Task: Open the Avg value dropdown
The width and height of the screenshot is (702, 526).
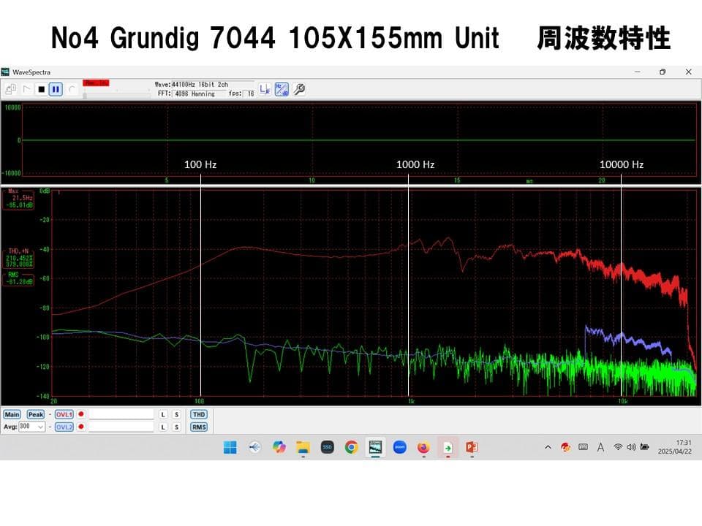Action: click(40, 427)
